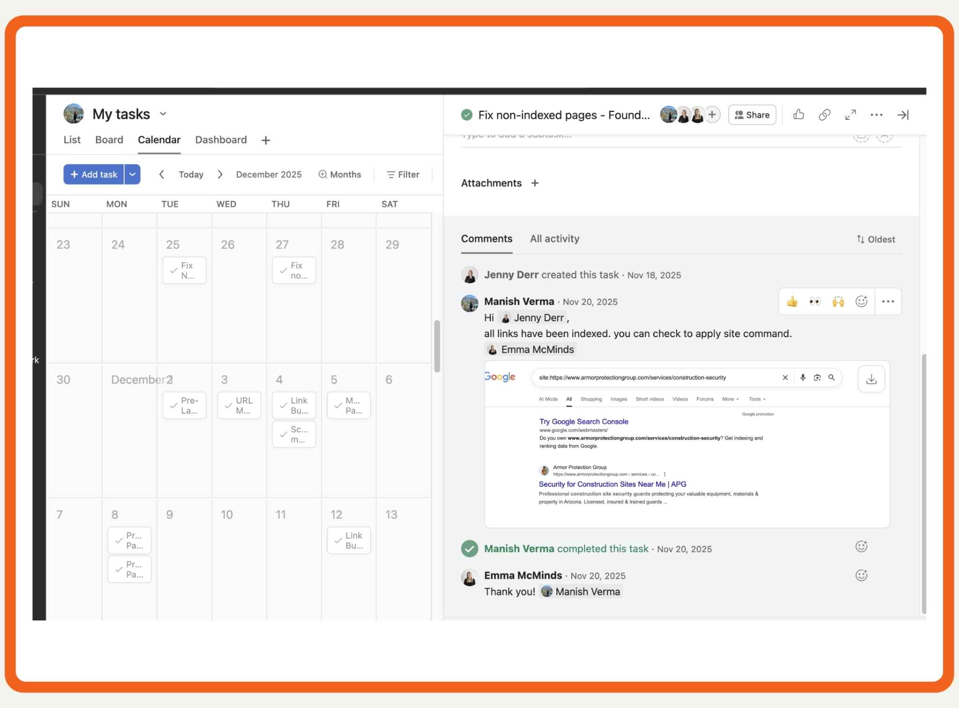Expand the My tasks dropdown chevron

pos(163,114)
